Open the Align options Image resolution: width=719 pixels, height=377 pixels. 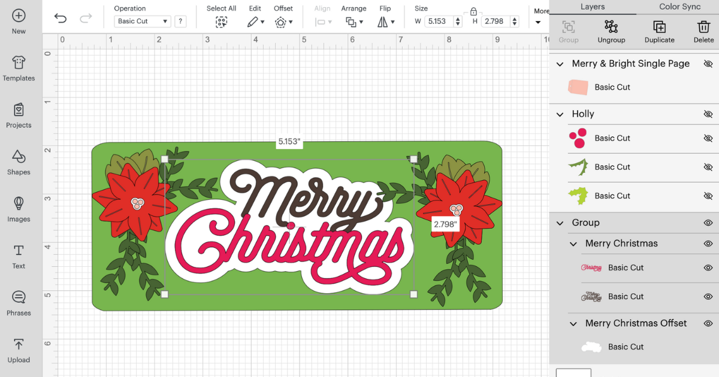coord(323,22)
